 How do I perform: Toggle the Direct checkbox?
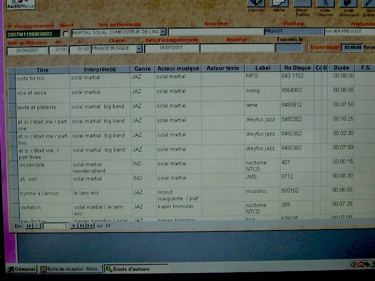click(66, 34)
